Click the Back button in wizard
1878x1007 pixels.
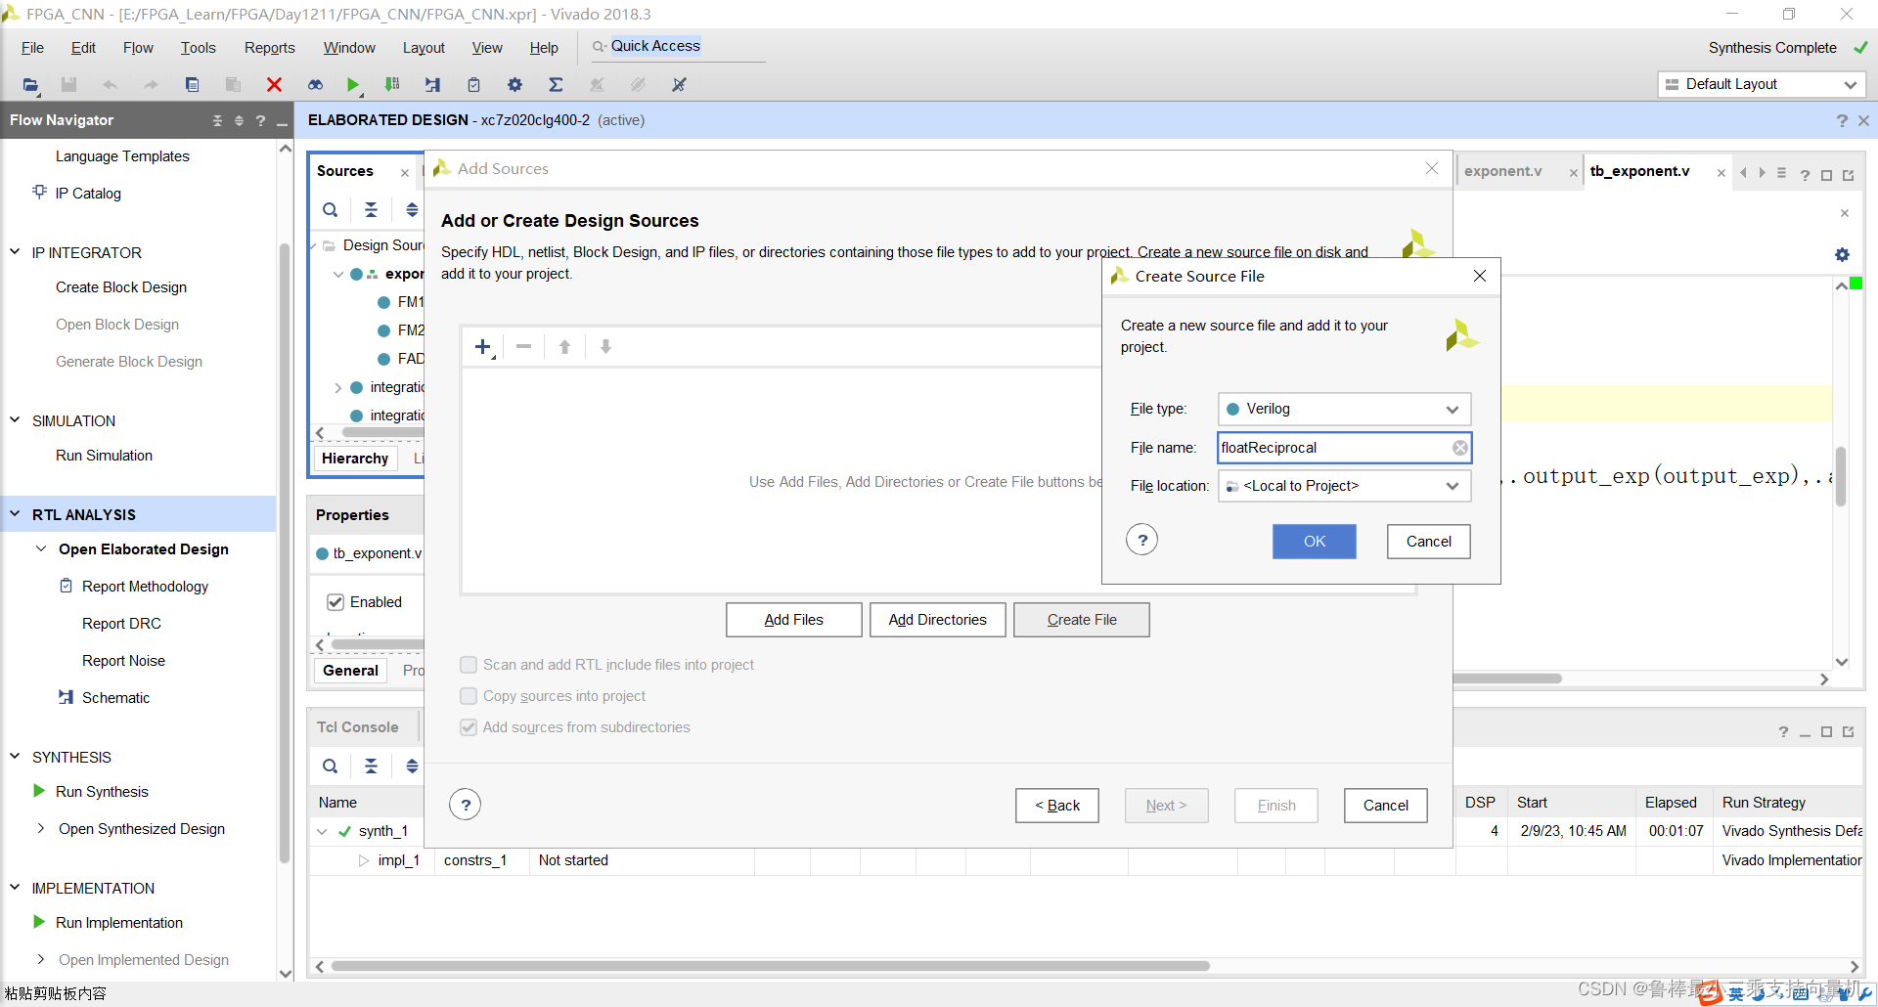click(1056, 806)
